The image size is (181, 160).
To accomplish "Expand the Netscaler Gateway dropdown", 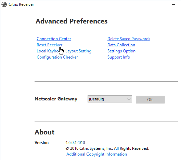I will (110, 99).
